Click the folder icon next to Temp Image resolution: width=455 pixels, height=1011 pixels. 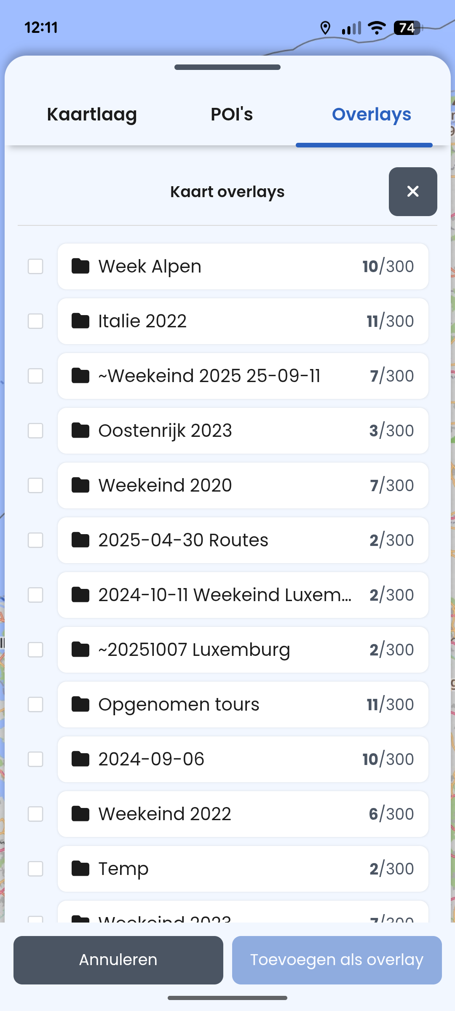pyautogui.click(x=80, y=869)
